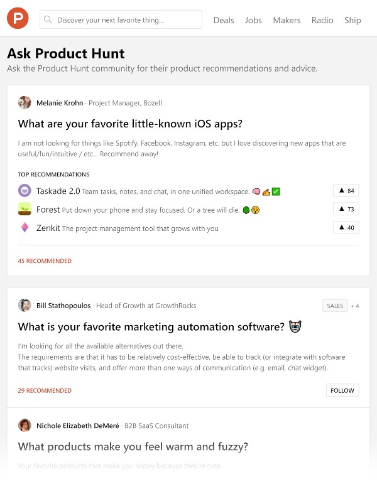Open the favorite little-known iOS apps question
The height and width of the screenshot is (482, 377).
[x=131, y=124]
